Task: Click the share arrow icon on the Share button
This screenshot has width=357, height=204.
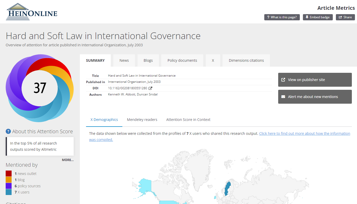Action: 340,17
